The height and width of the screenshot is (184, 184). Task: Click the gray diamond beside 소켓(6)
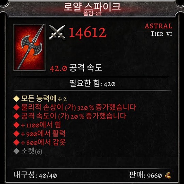tap(16, 151)
